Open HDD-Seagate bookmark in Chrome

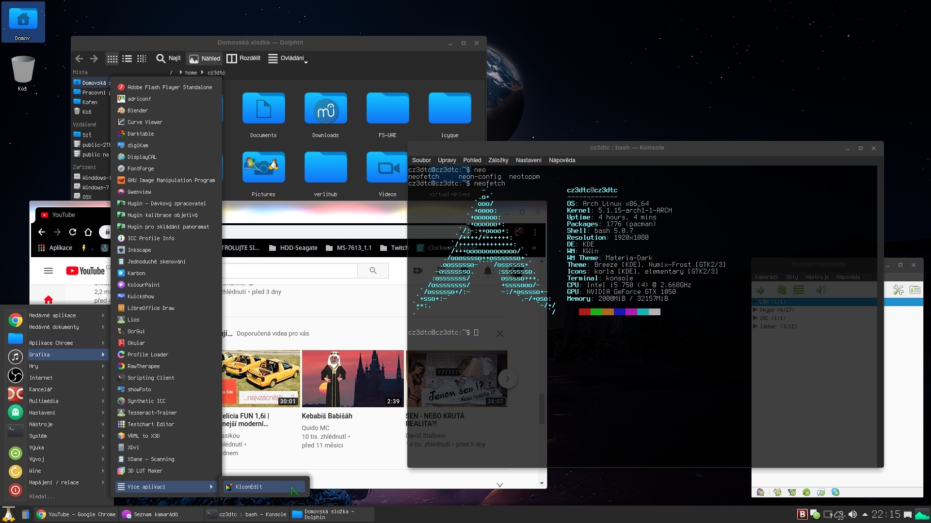coord(293,248)
